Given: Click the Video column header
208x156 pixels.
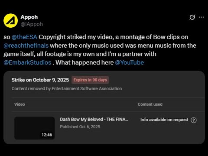Looking at the screenshot, I should pyautogui.click(x=19, y=104).
